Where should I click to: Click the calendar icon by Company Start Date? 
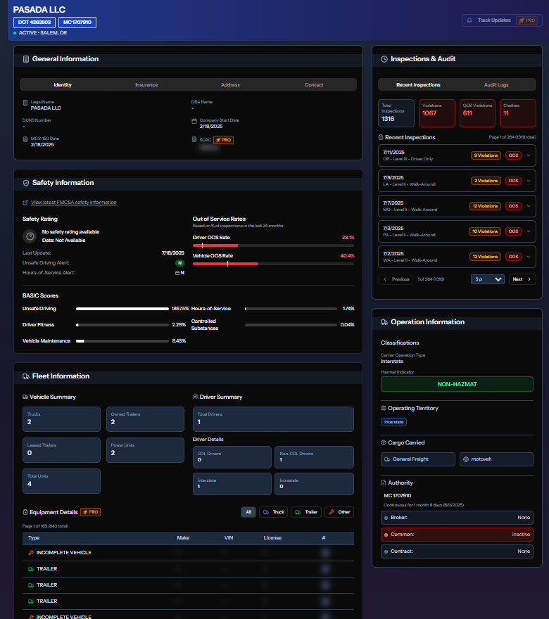pos(194,121)
